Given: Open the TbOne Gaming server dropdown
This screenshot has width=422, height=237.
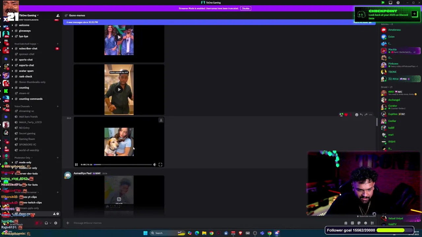Looking at the screenshot, I should tap(29, 15).
